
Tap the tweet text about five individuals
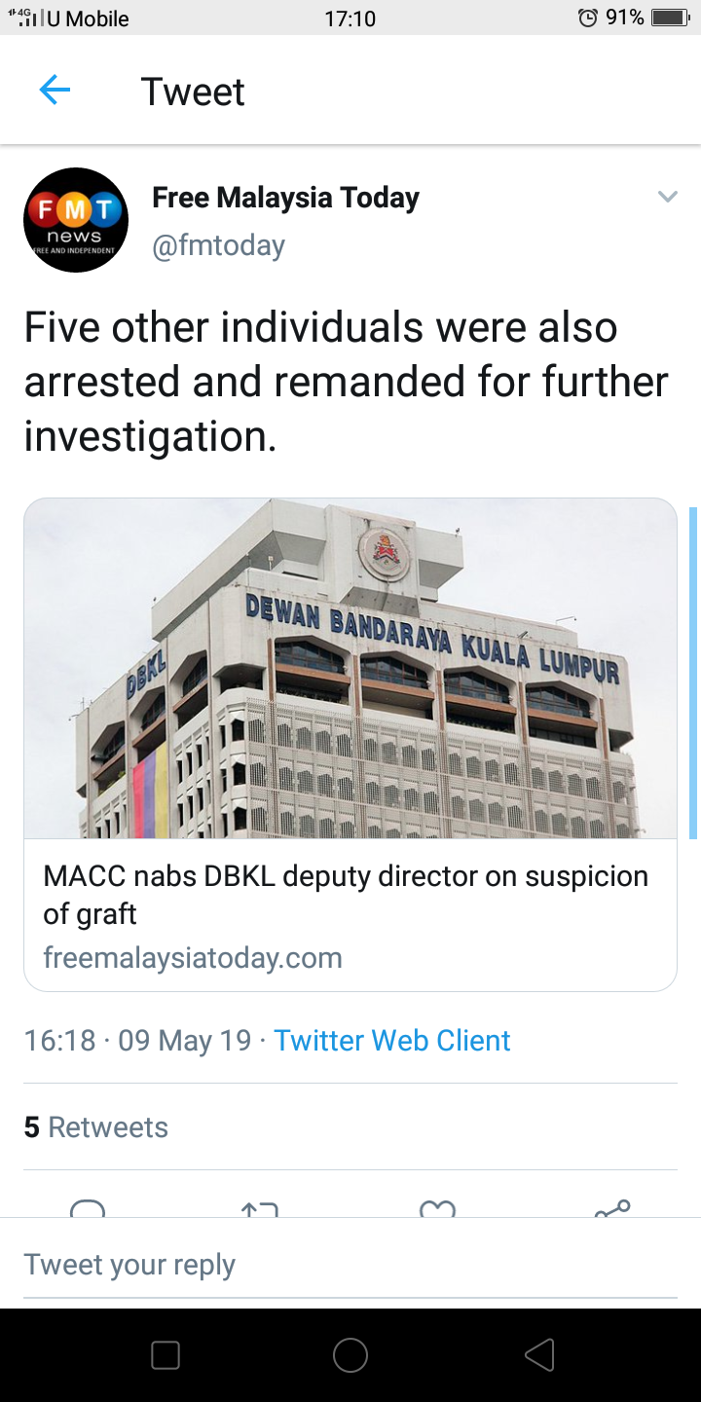pos(346,382)
